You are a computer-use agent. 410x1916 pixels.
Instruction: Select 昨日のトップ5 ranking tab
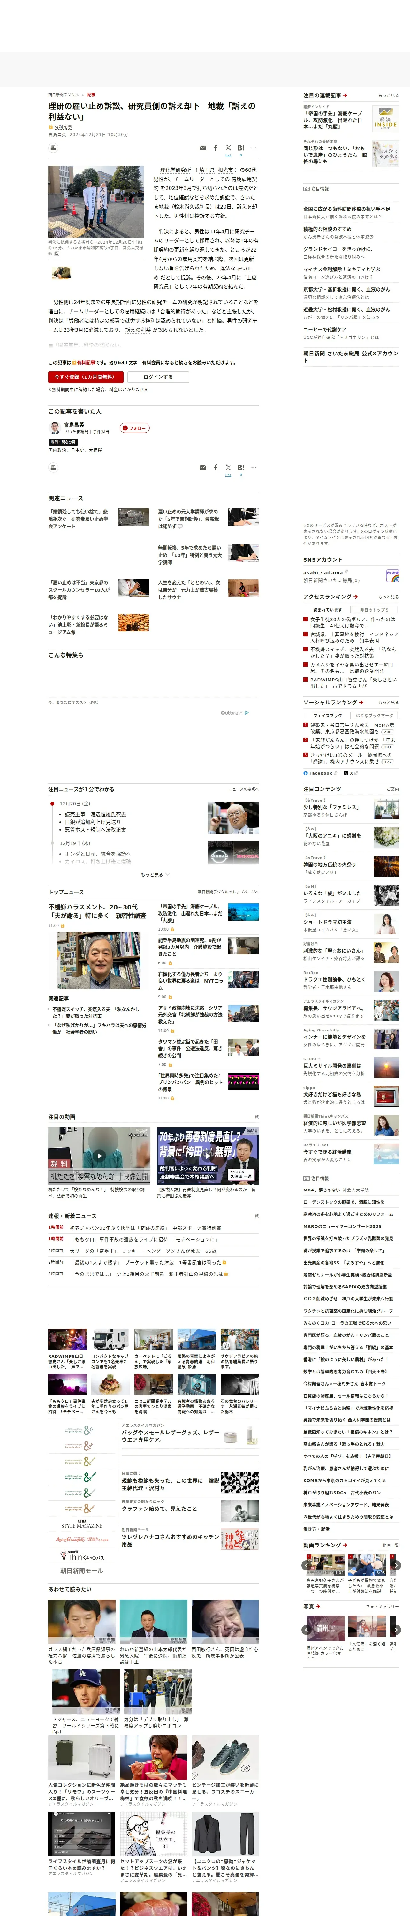click(374, 610)
